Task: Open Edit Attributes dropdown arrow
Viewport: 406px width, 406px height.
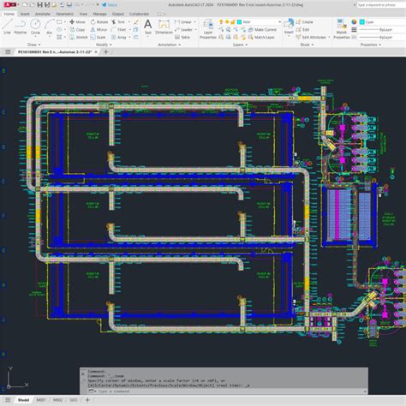Action: click(329, 38)
